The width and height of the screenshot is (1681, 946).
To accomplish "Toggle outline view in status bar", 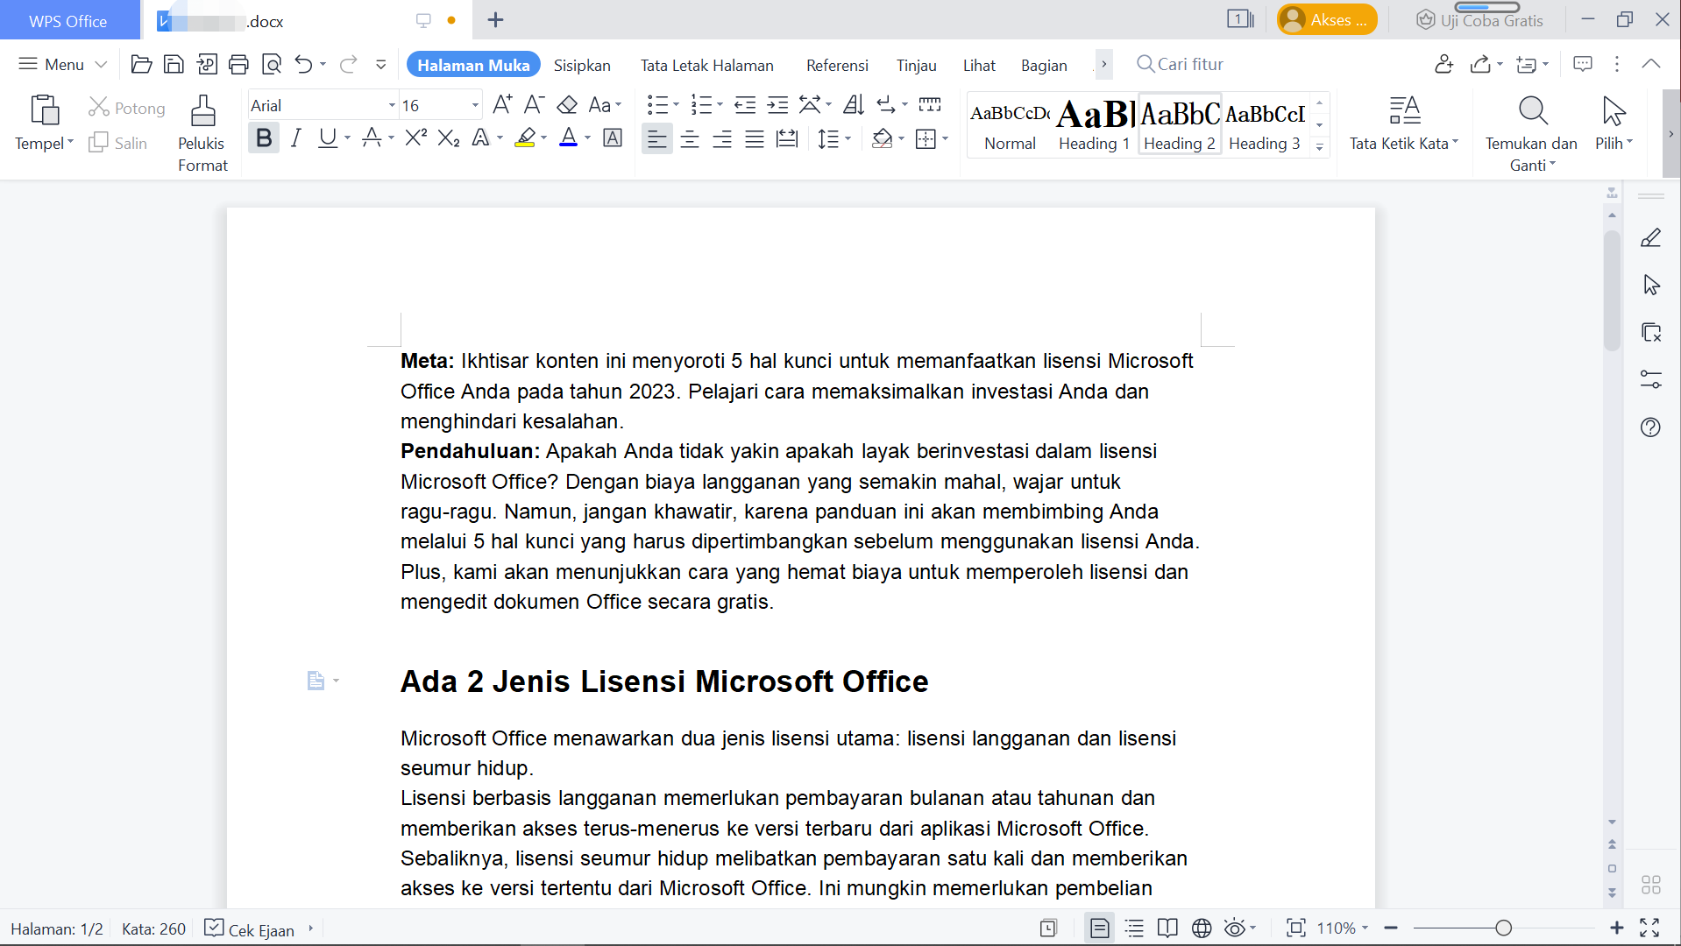I will [x=1134, y=928].
